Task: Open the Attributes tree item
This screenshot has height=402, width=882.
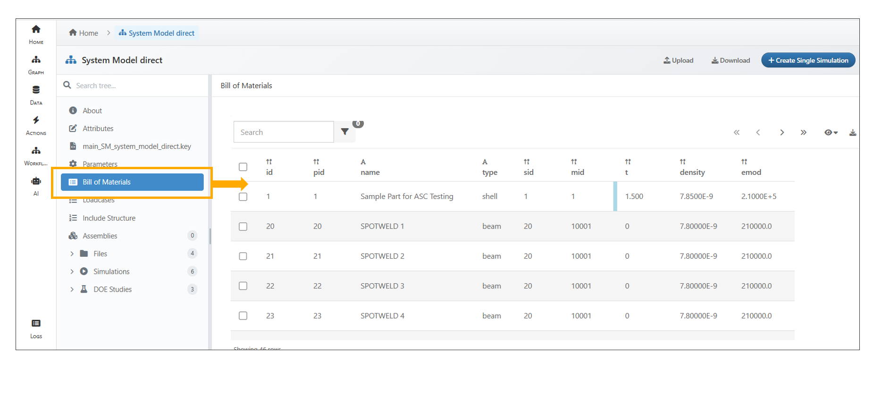Action: click(x=98, y=129)
